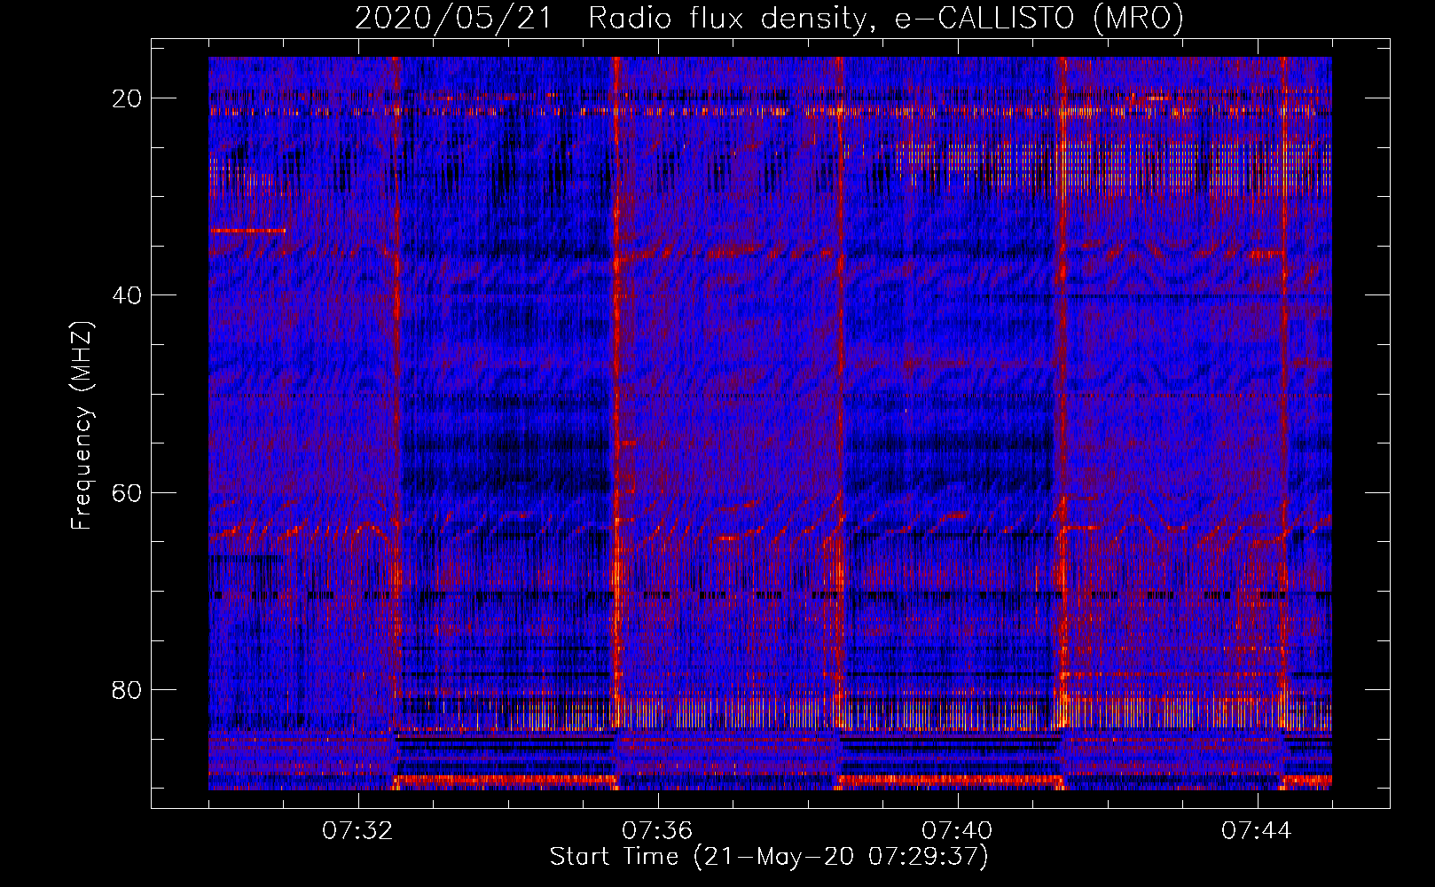Click the '40' frequency tick label

click(128, 295)
